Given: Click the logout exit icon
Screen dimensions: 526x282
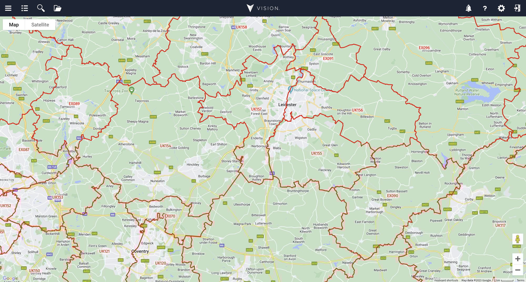Looking at the screenshot, I should point(517,8).
